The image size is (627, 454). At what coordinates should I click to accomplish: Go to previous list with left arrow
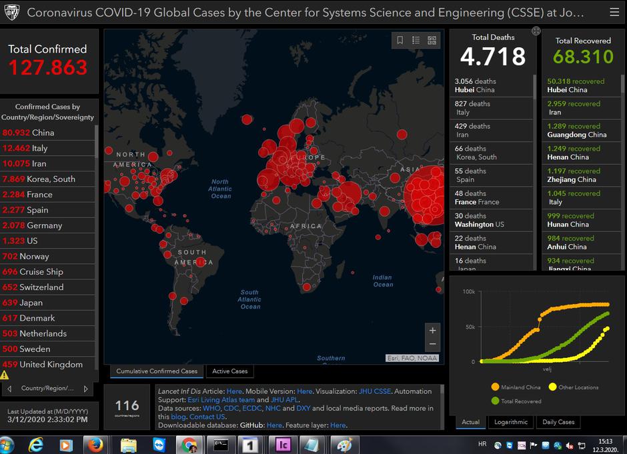(x=9, y=388)
